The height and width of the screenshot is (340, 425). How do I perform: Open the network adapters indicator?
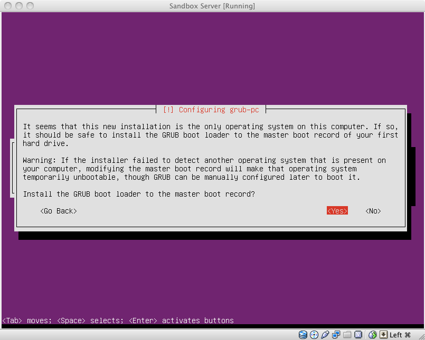pyautogui.click(x=336, y=335)
